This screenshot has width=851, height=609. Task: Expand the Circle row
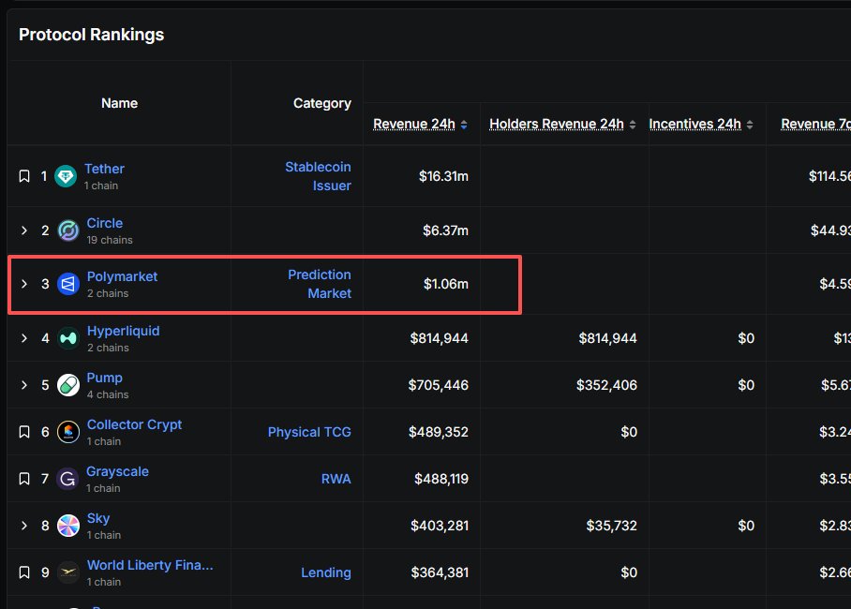(24, 230)
